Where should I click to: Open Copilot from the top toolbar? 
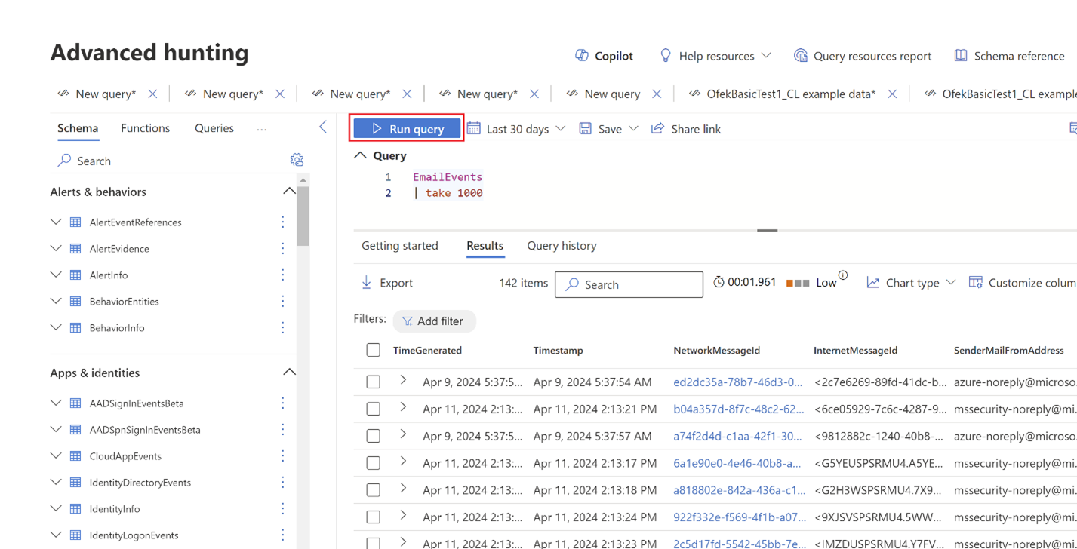[x=603, y=55]
